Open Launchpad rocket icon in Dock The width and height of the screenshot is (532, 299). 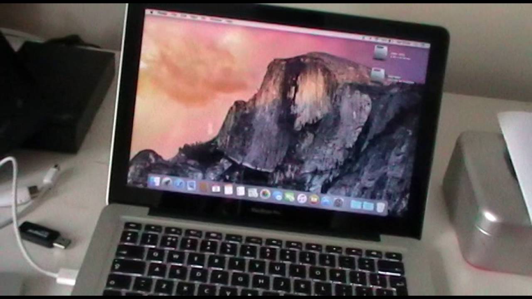[x=167, y=182]
